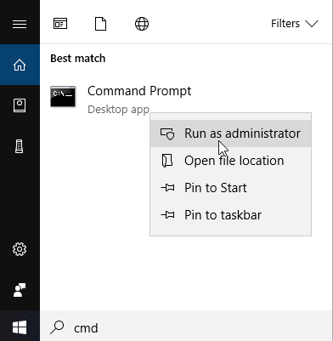Select Pin to Start
Screen dimensions: 333x341
click(x=230, y=188)
